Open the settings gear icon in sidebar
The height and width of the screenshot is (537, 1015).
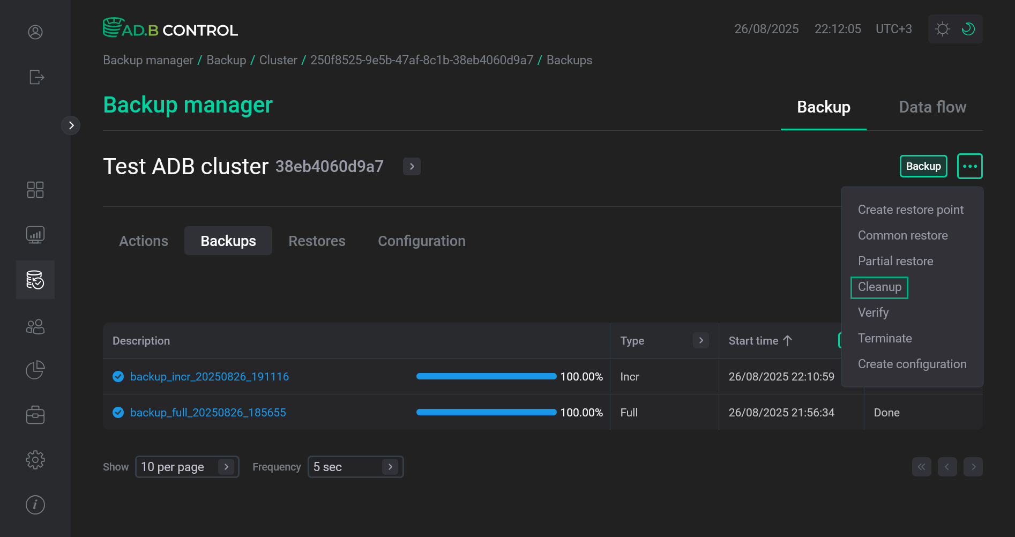(35, 459)
